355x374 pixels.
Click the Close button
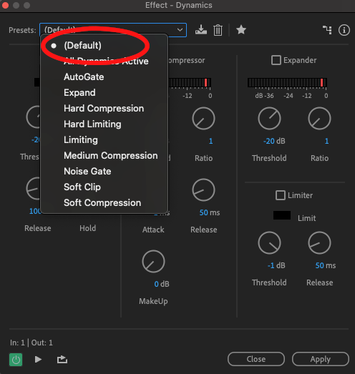(x=256, y=359)
